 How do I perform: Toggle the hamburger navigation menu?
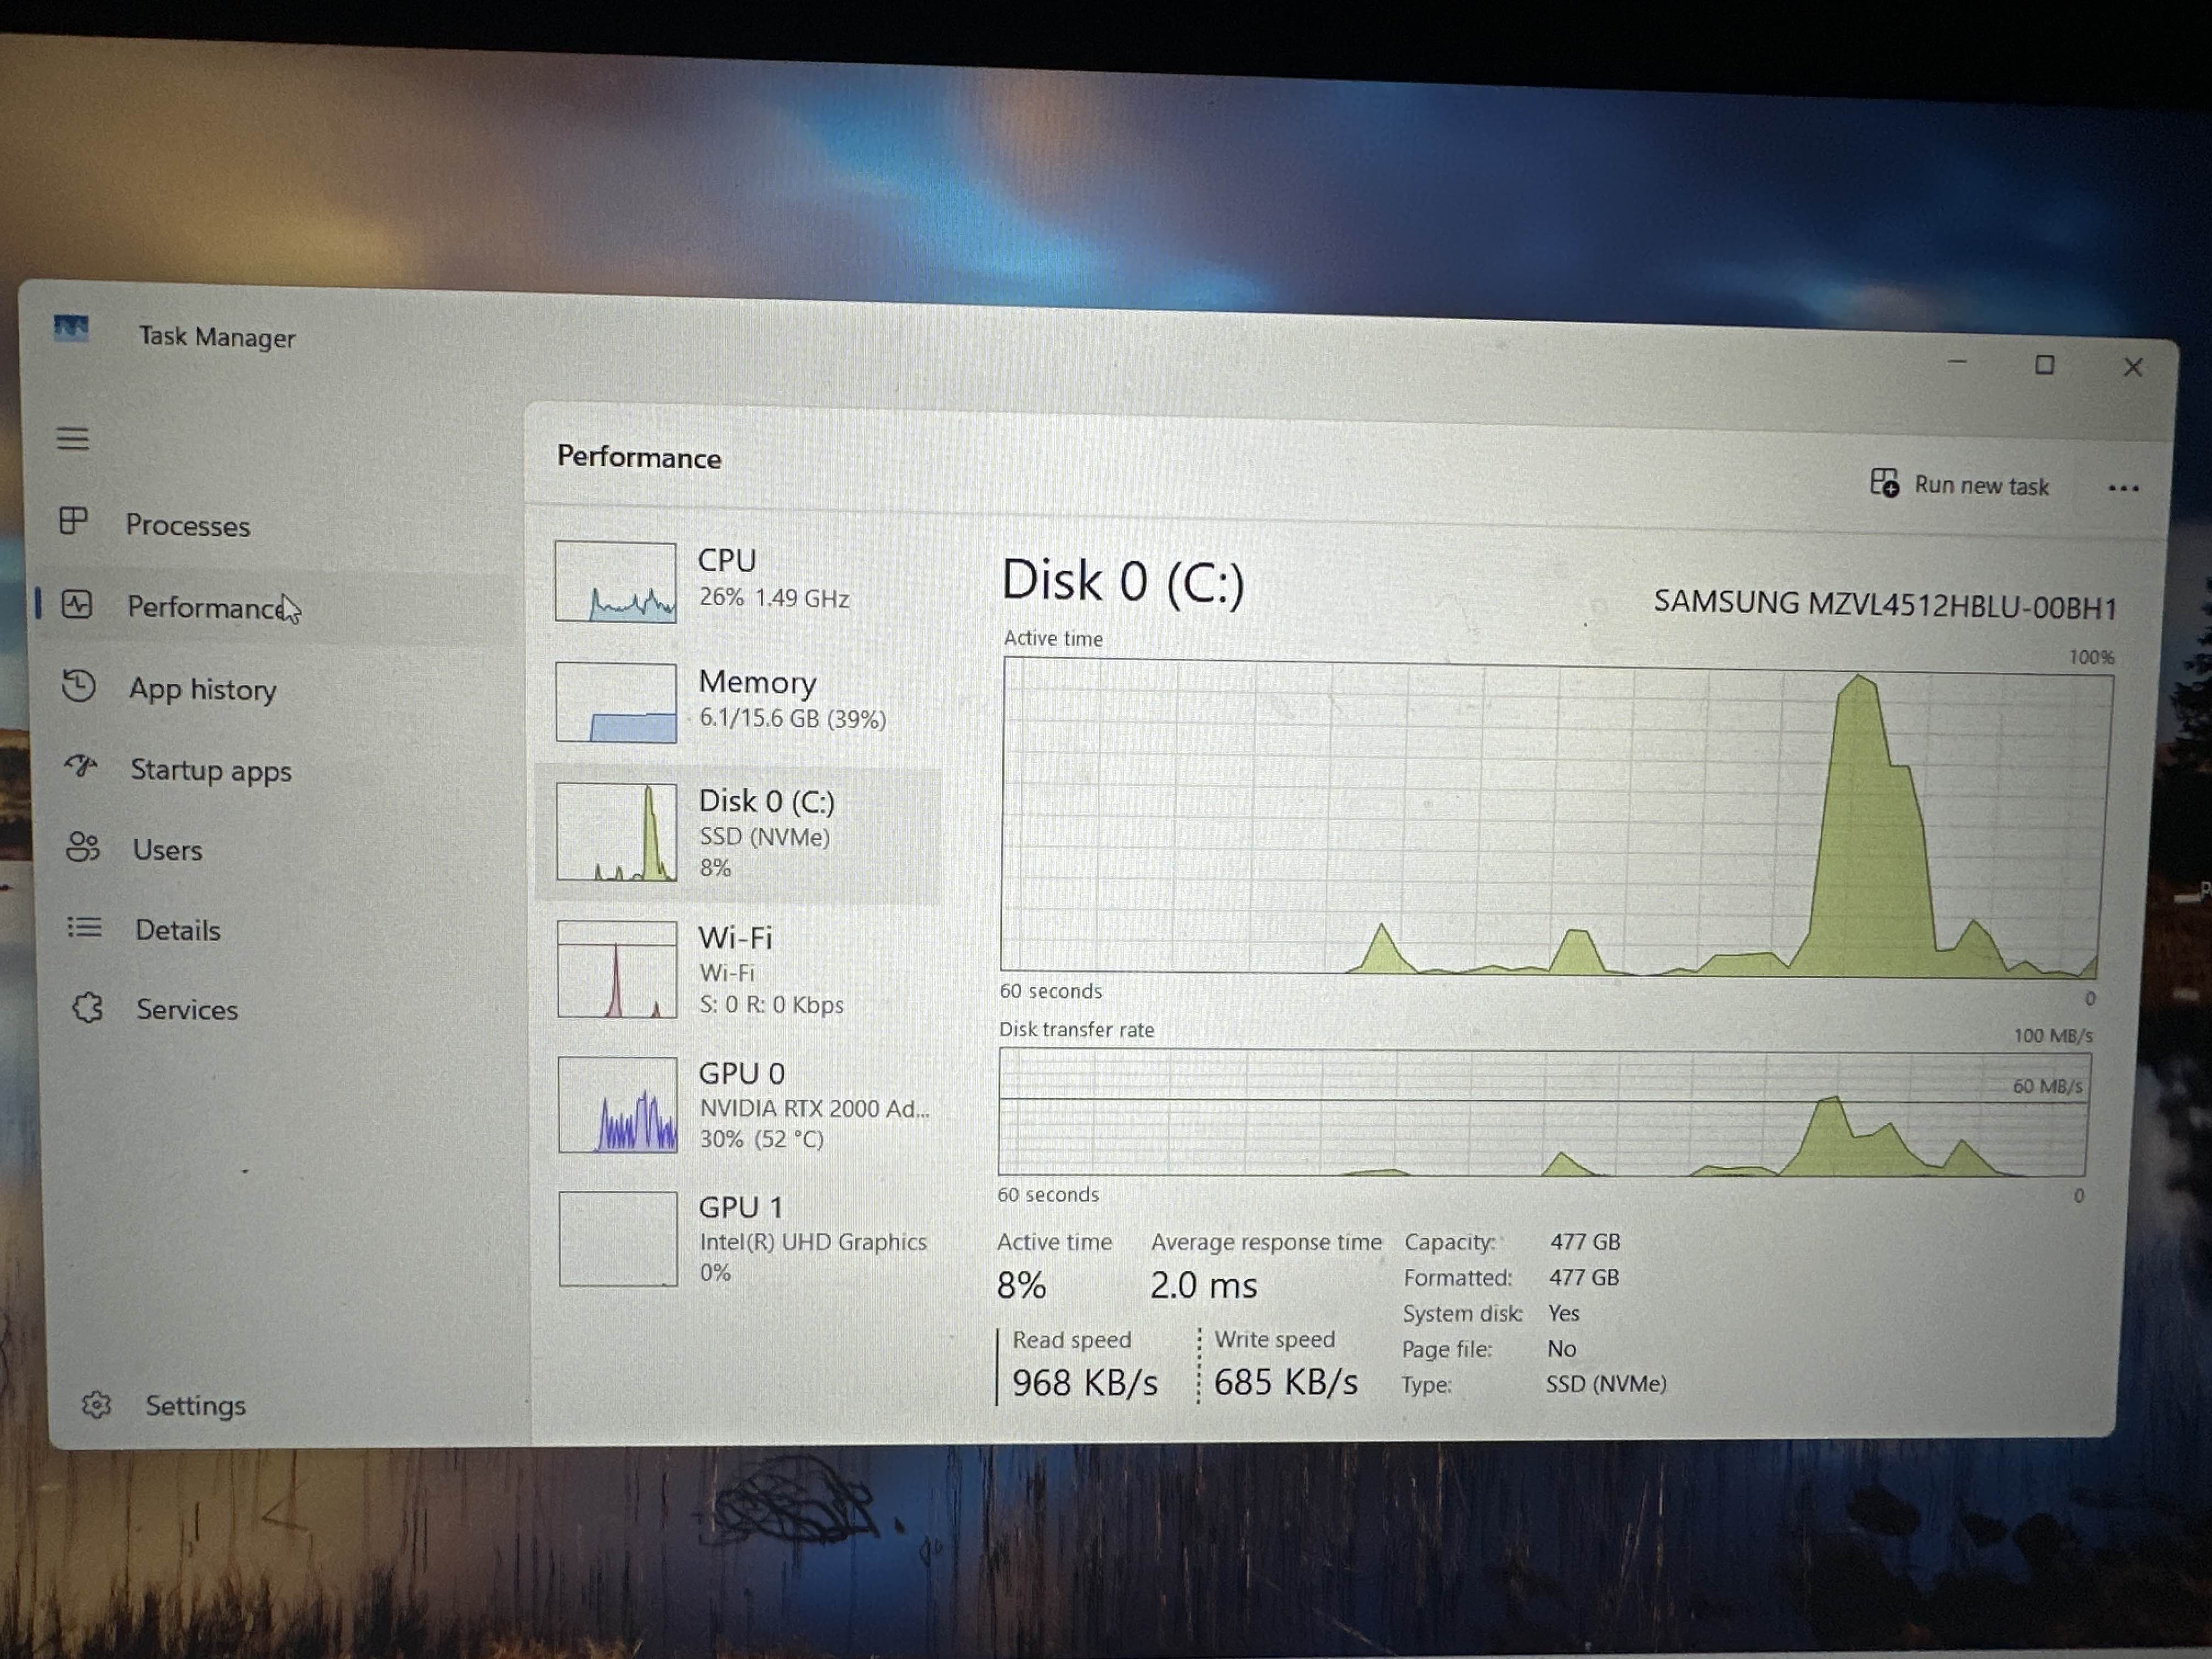click(x=72, y=438)
